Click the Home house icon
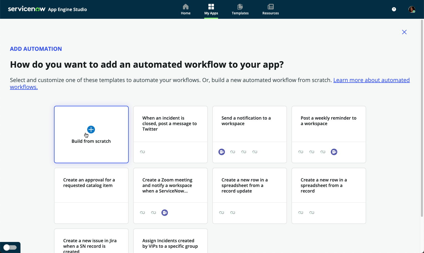 tap(186, 6)
